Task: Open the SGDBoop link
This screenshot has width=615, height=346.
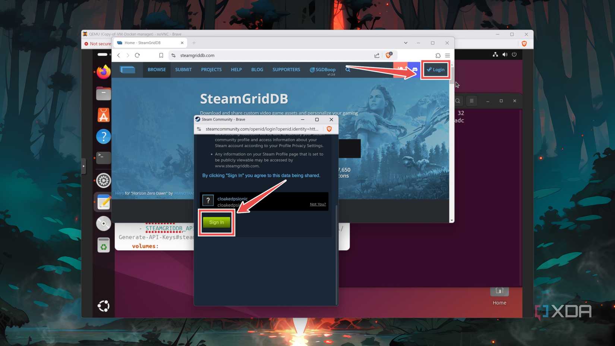Action: click(x=323, y=70)
